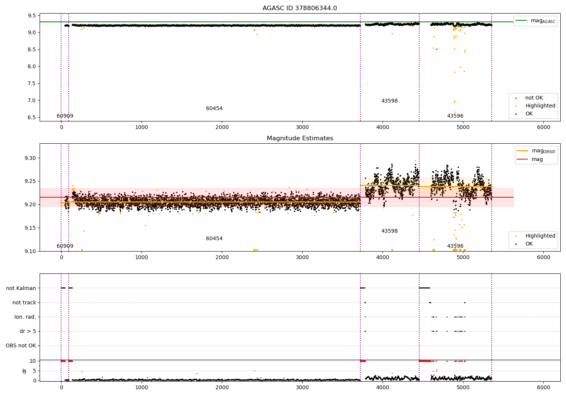This screenshot has height=396, width=566.
Task: Click the 'dr > 5' row label
Action: click(28, 332)
